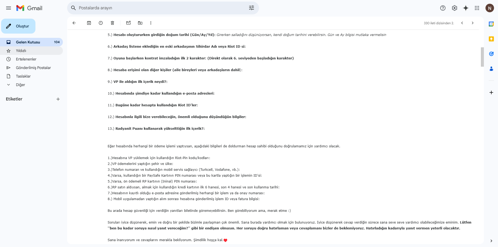Open Contacts side panel

491,69
